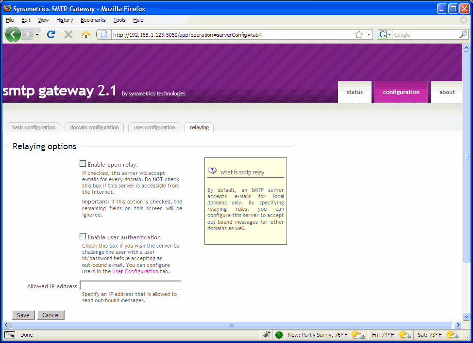This screenshot has height=343, width=473.
Task: Open the Edit menu
Action: [26, 20]
